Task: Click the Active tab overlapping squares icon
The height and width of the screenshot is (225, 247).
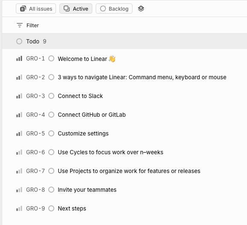Action: (67, 9)
